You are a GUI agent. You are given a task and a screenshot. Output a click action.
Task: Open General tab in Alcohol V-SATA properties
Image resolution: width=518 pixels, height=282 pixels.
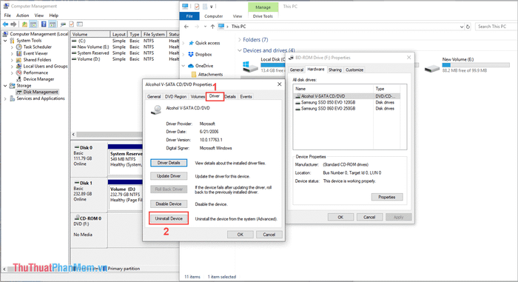[154, 96]
